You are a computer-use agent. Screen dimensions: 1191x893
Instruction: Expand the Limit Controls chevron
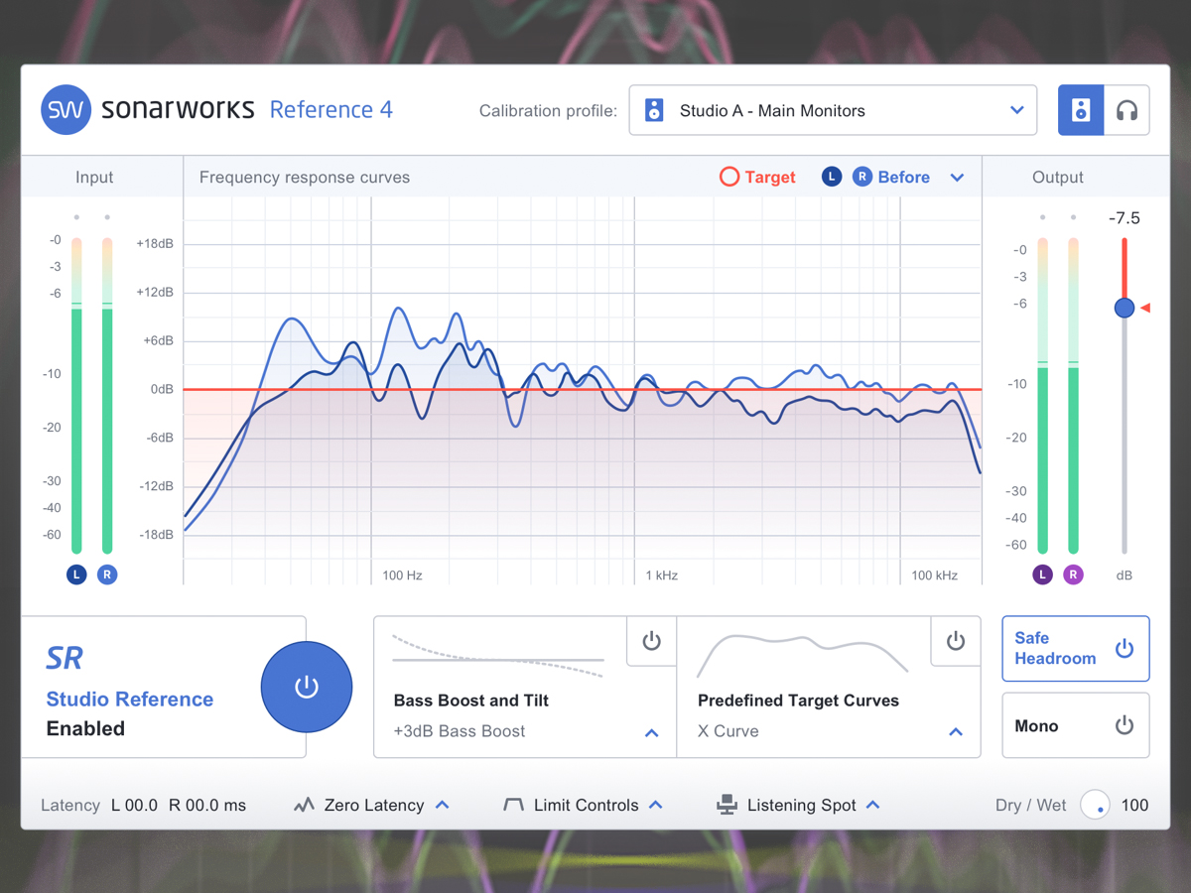tap(655, 805)
